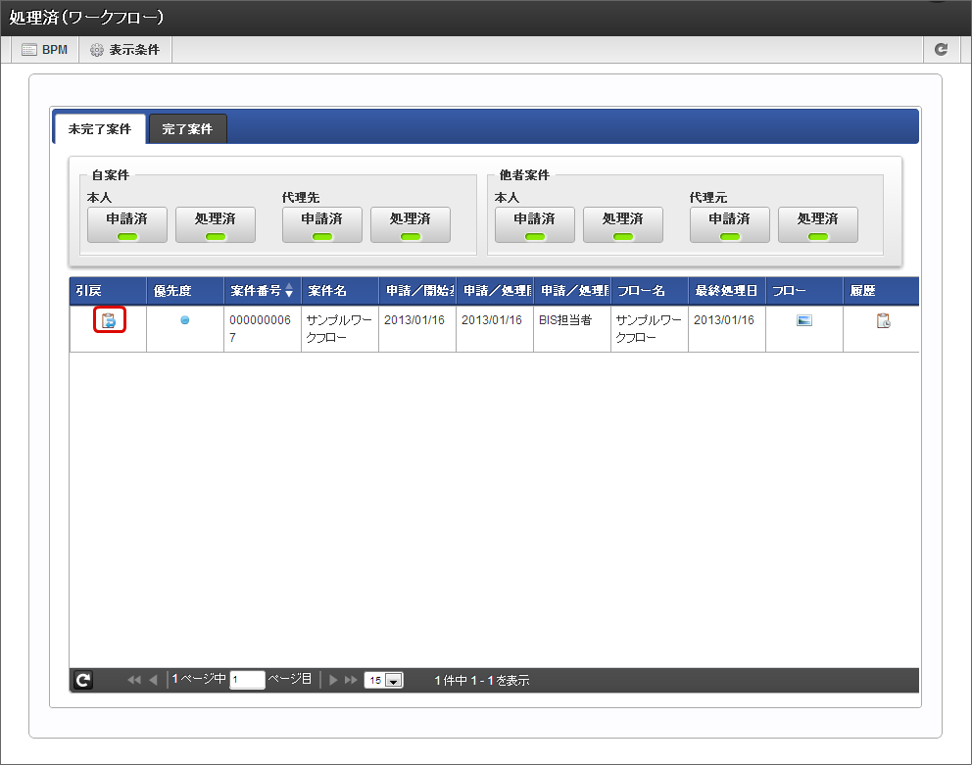Toggle 自案件 本人 申請済 filter
Image resolution: width=972 pixels, height=765 pixels.
coord(127,224)
